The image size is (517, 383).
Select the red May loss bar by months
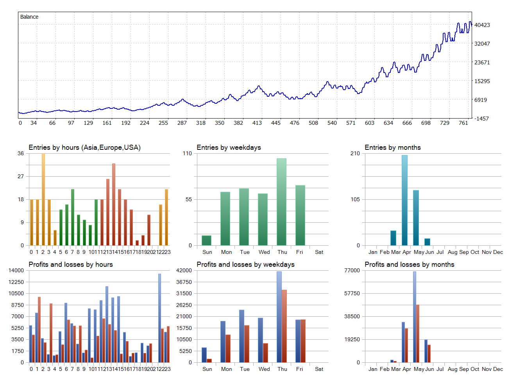(x=418, y=333)
